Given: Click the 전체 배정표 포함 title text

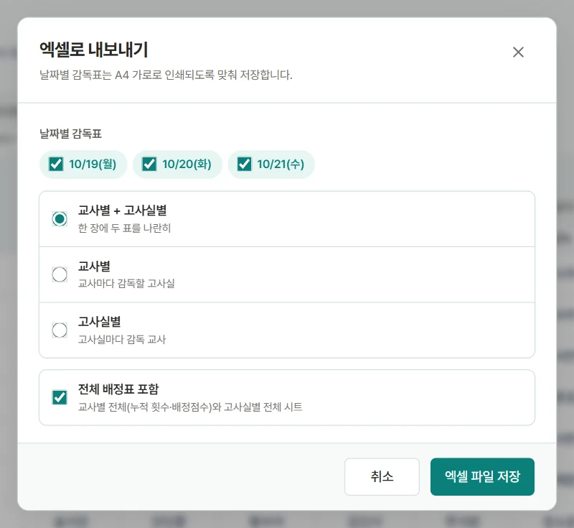Looking at the screenshot, I should 118,389.
